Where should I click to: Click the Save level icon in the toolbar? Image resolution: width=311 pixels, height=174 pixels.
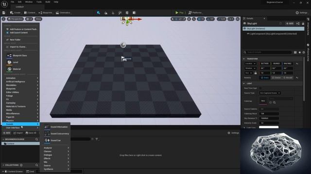tap(4, 13)
